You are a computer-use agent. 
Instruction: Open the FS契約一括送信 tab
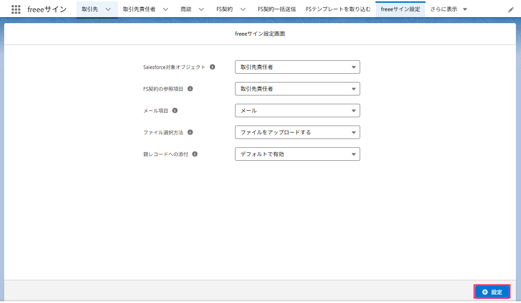click(277, 9)
